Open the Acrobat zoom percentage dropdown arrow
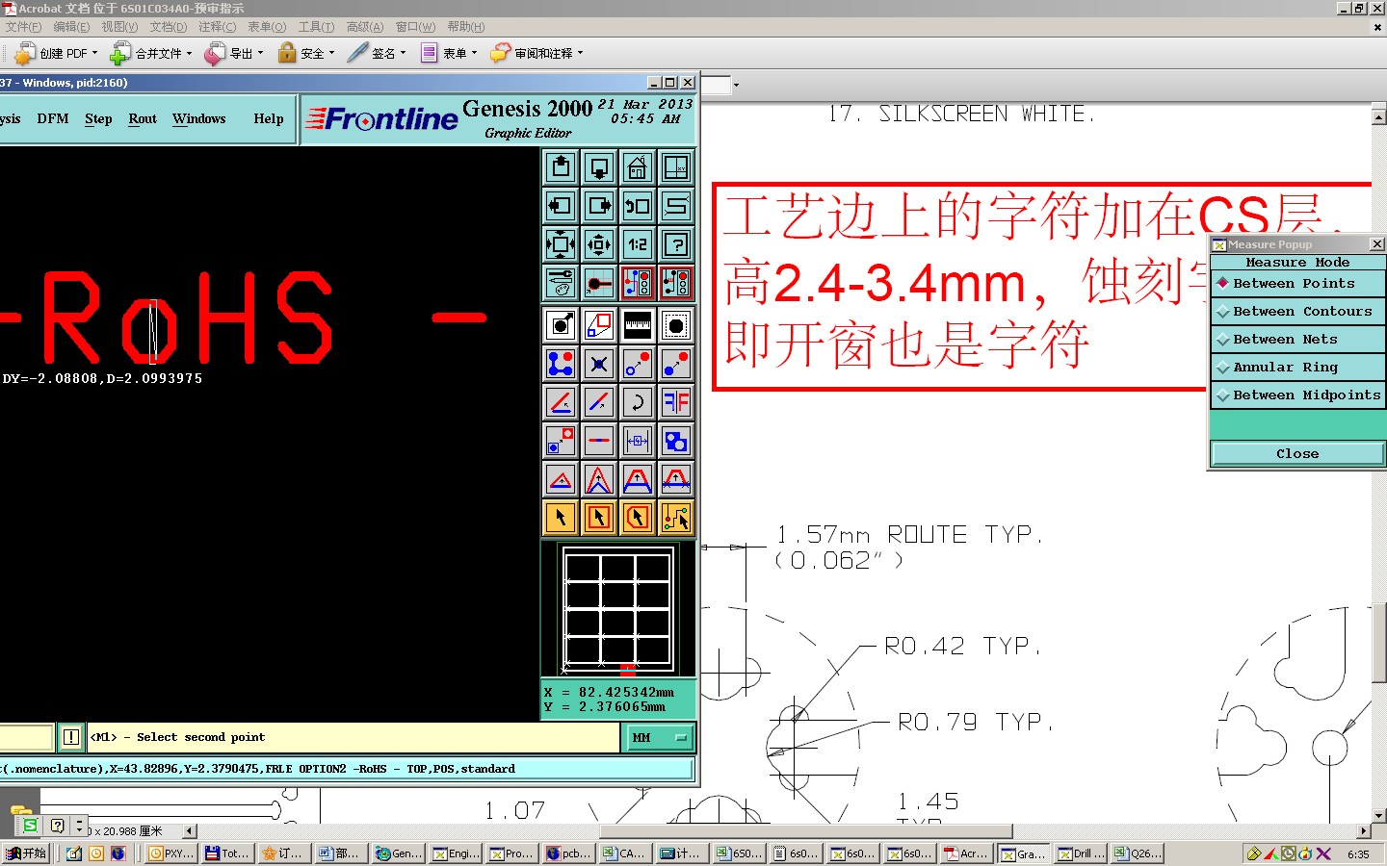 [736, 85]
